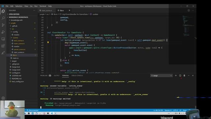Viewport: 211px width, 119px height.
Task: Open the Terminal menu
Action: [x=43, y=6]
